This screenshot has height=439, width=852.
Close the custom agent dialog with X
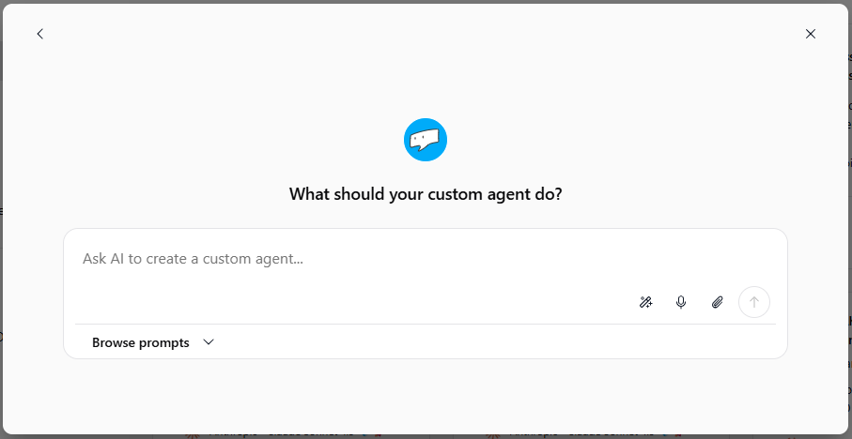point(810,34)
